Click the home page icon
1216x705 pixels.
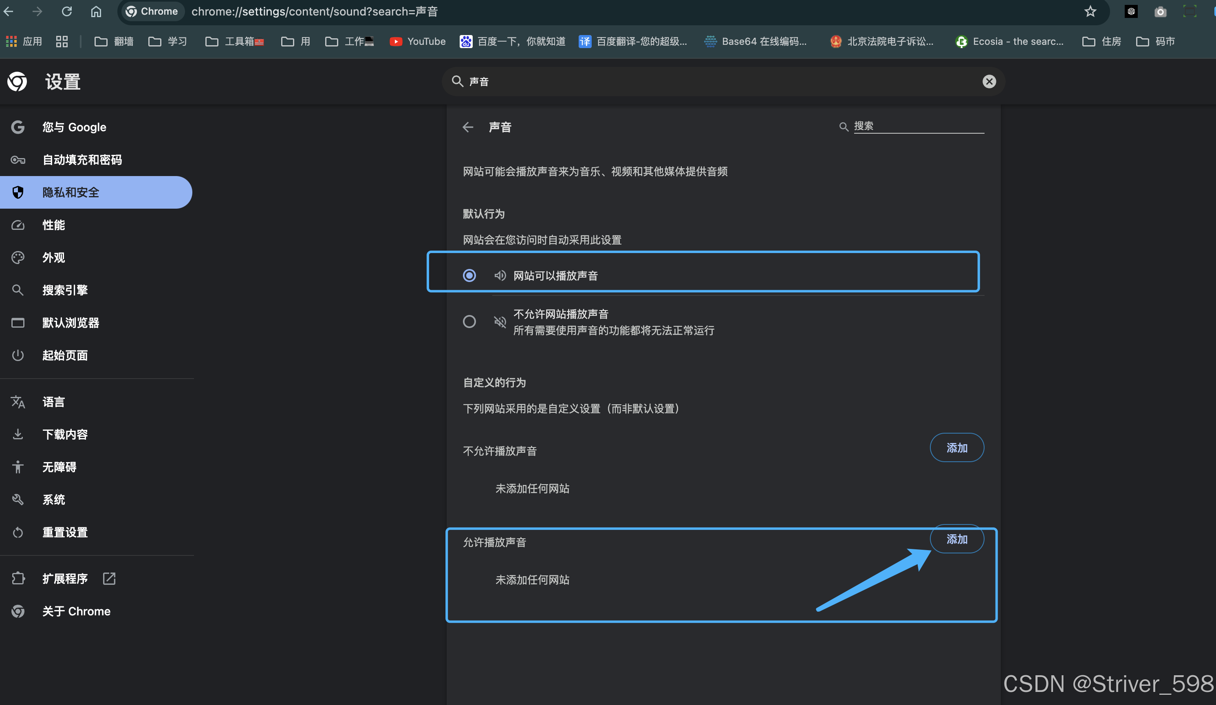pos(96,11)
